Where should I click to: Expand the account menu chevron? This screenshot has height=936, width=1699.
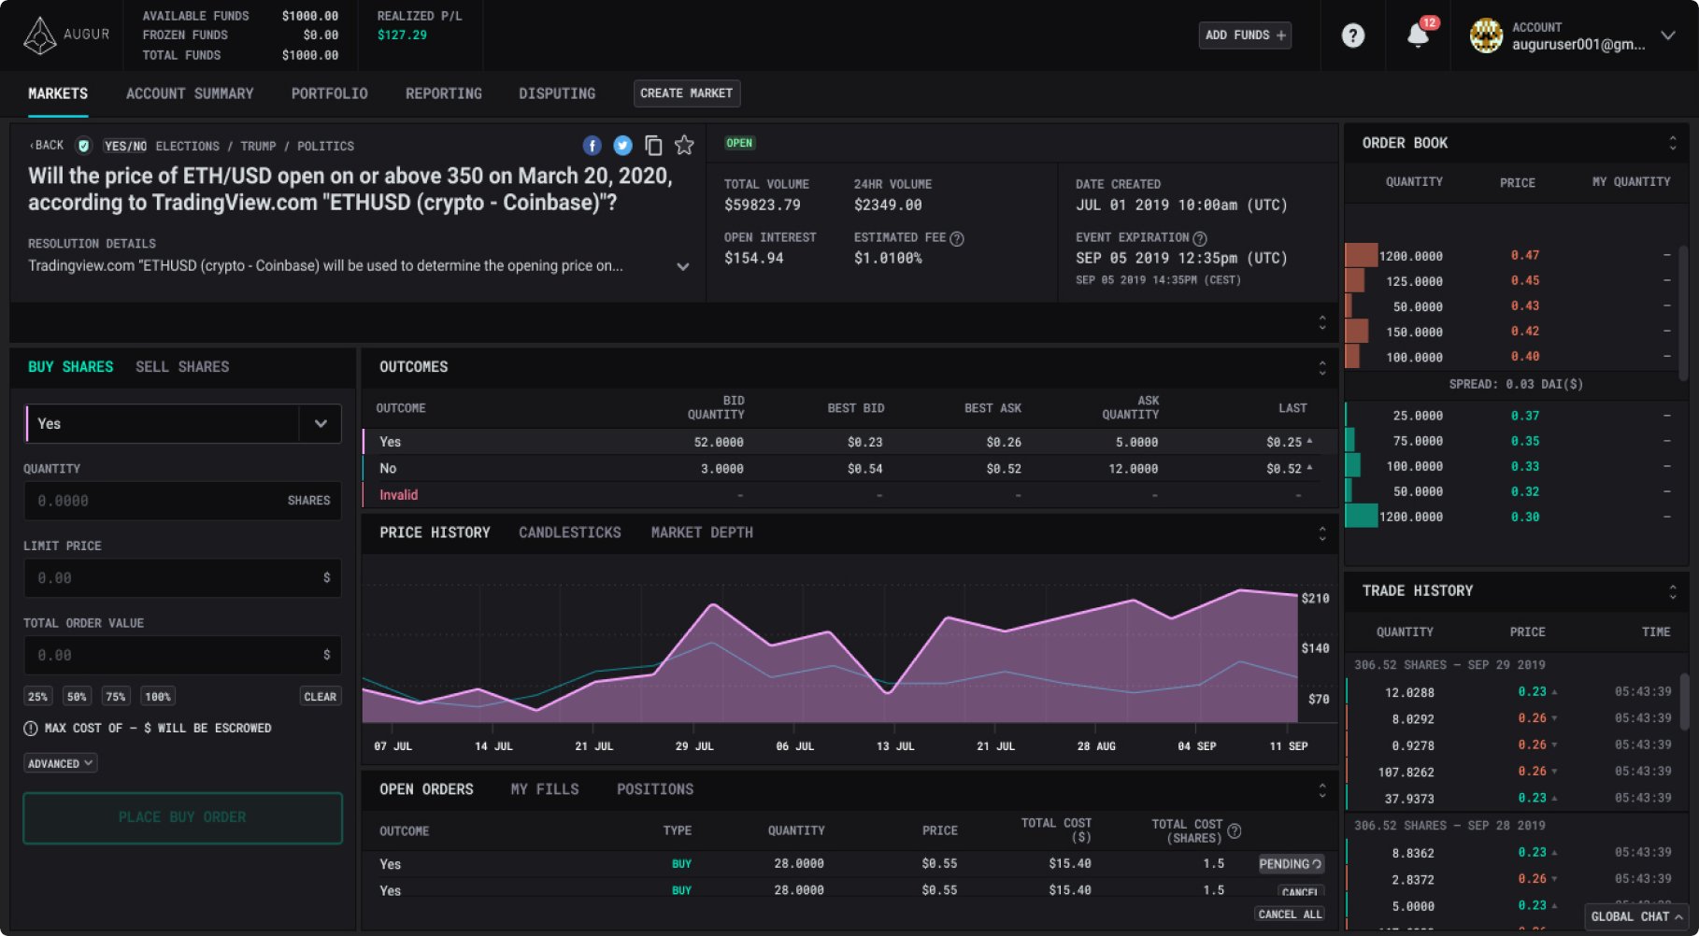(x=1667, y=35)
